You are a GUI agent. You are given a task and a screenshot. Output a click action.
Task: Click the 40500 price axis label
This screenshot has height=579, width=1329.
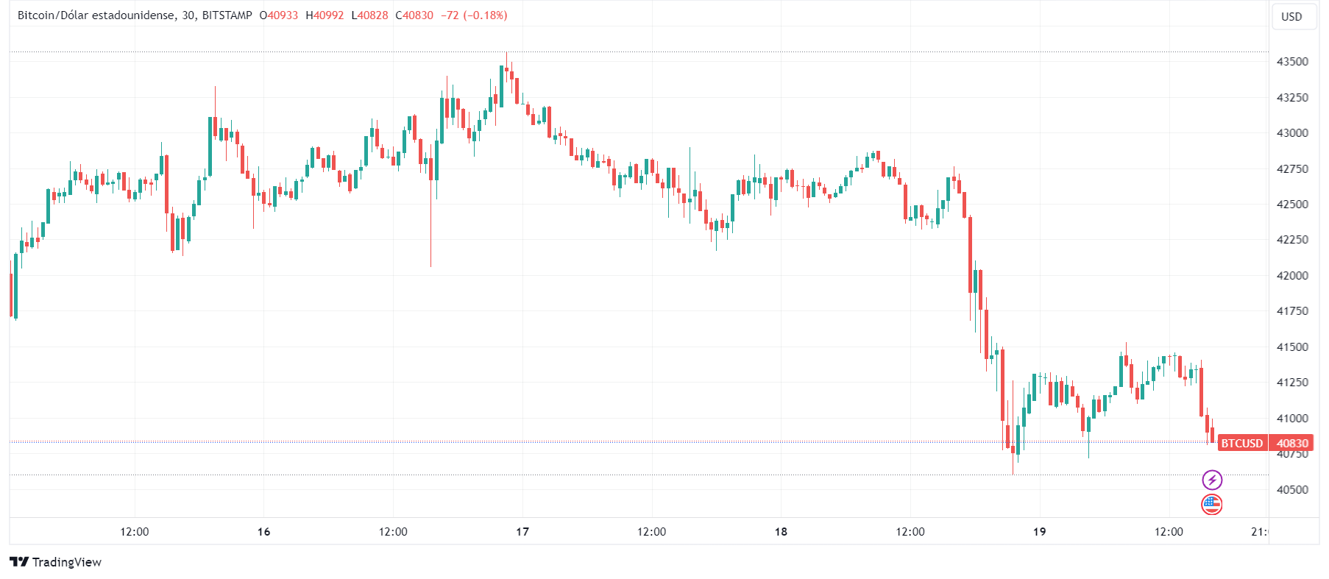coord(1292,489)
